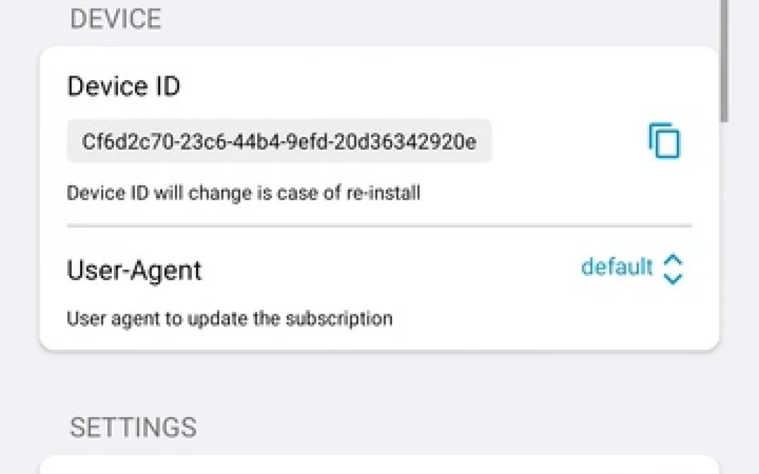Click the User agent subscription description
759x474 pixels.
pos(230,318)
